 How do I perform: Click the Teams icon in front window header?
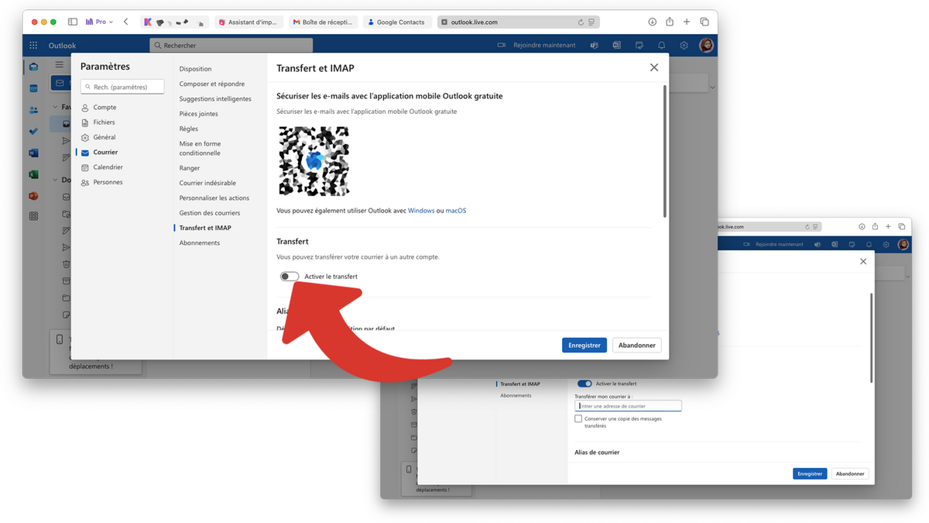coord(594,45)
